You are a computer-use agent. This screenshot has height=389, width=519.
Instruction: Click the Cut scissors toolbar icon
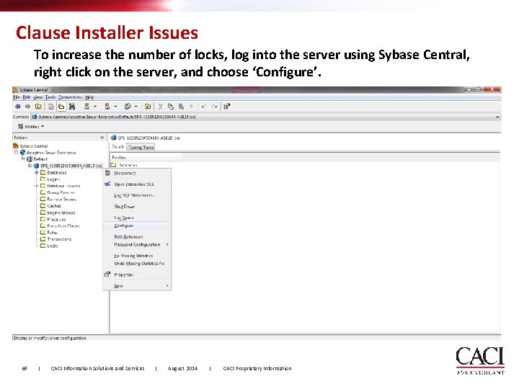160,107
